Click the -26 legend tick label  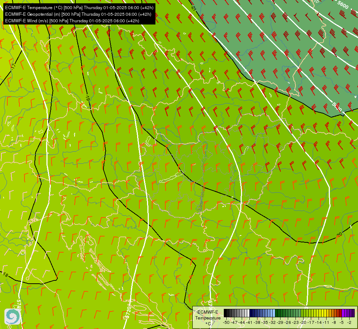tap(288, 322)
